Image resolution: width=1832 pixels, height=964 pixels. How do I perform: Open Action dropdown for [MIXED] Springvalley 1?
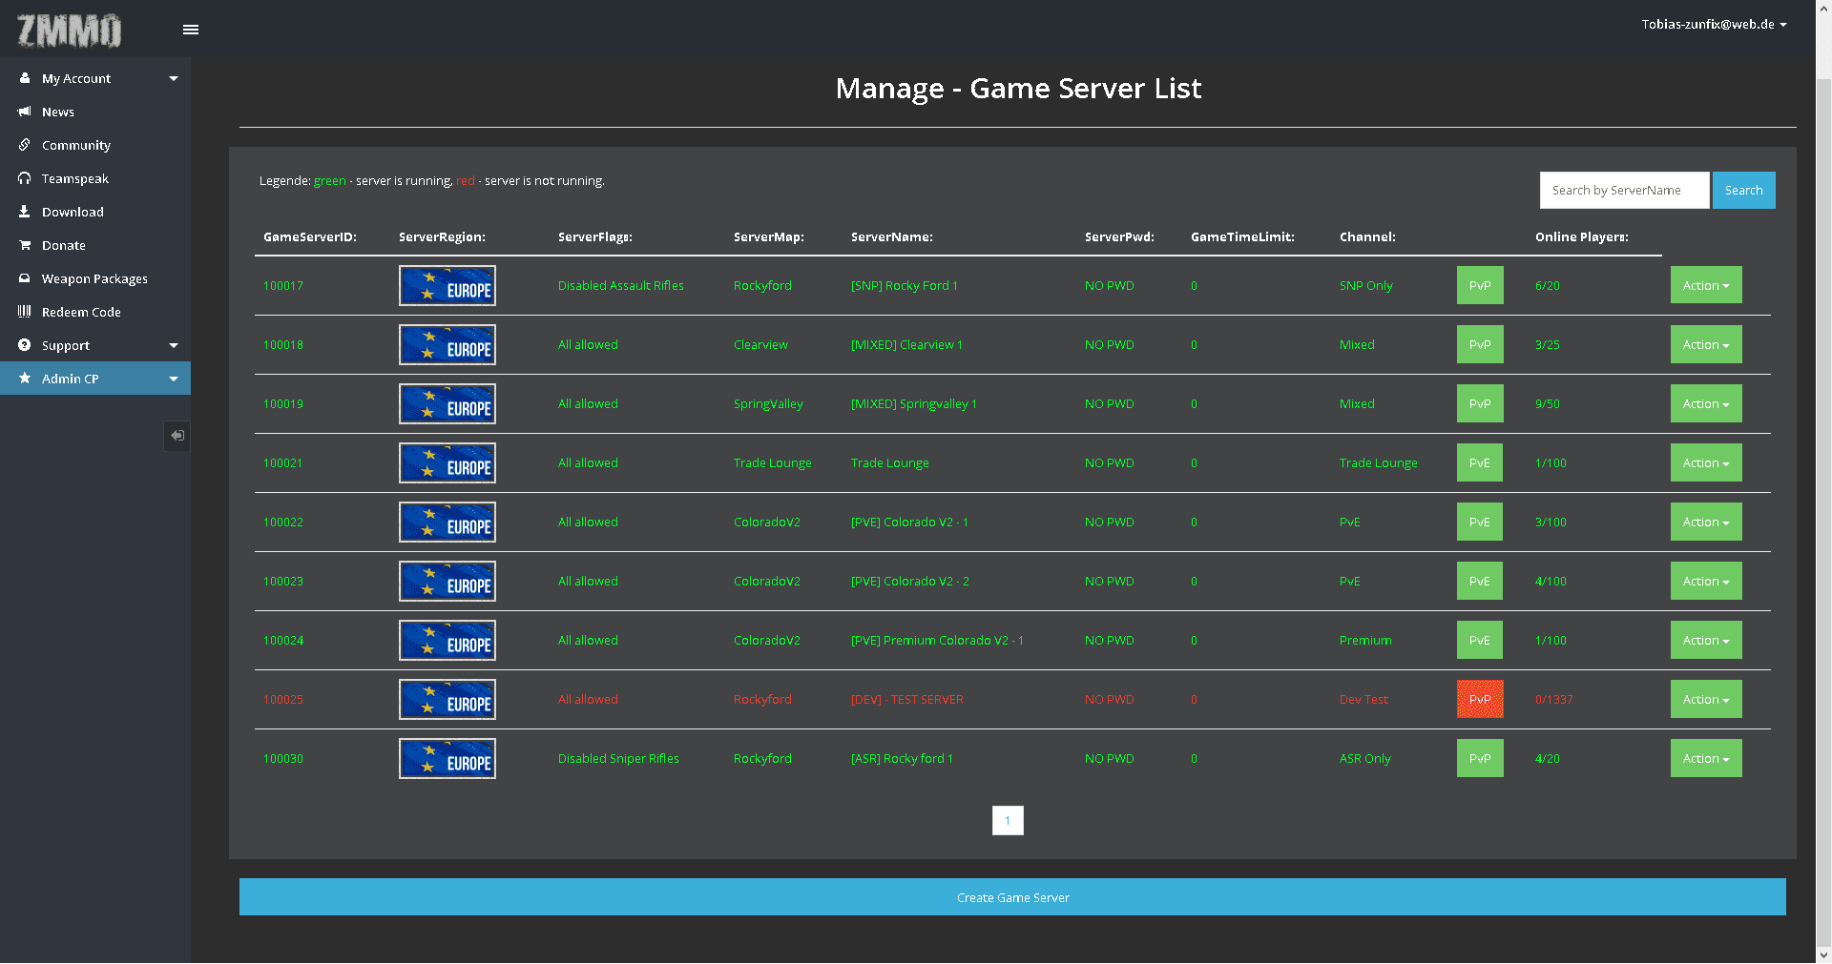coord(1706,403)
